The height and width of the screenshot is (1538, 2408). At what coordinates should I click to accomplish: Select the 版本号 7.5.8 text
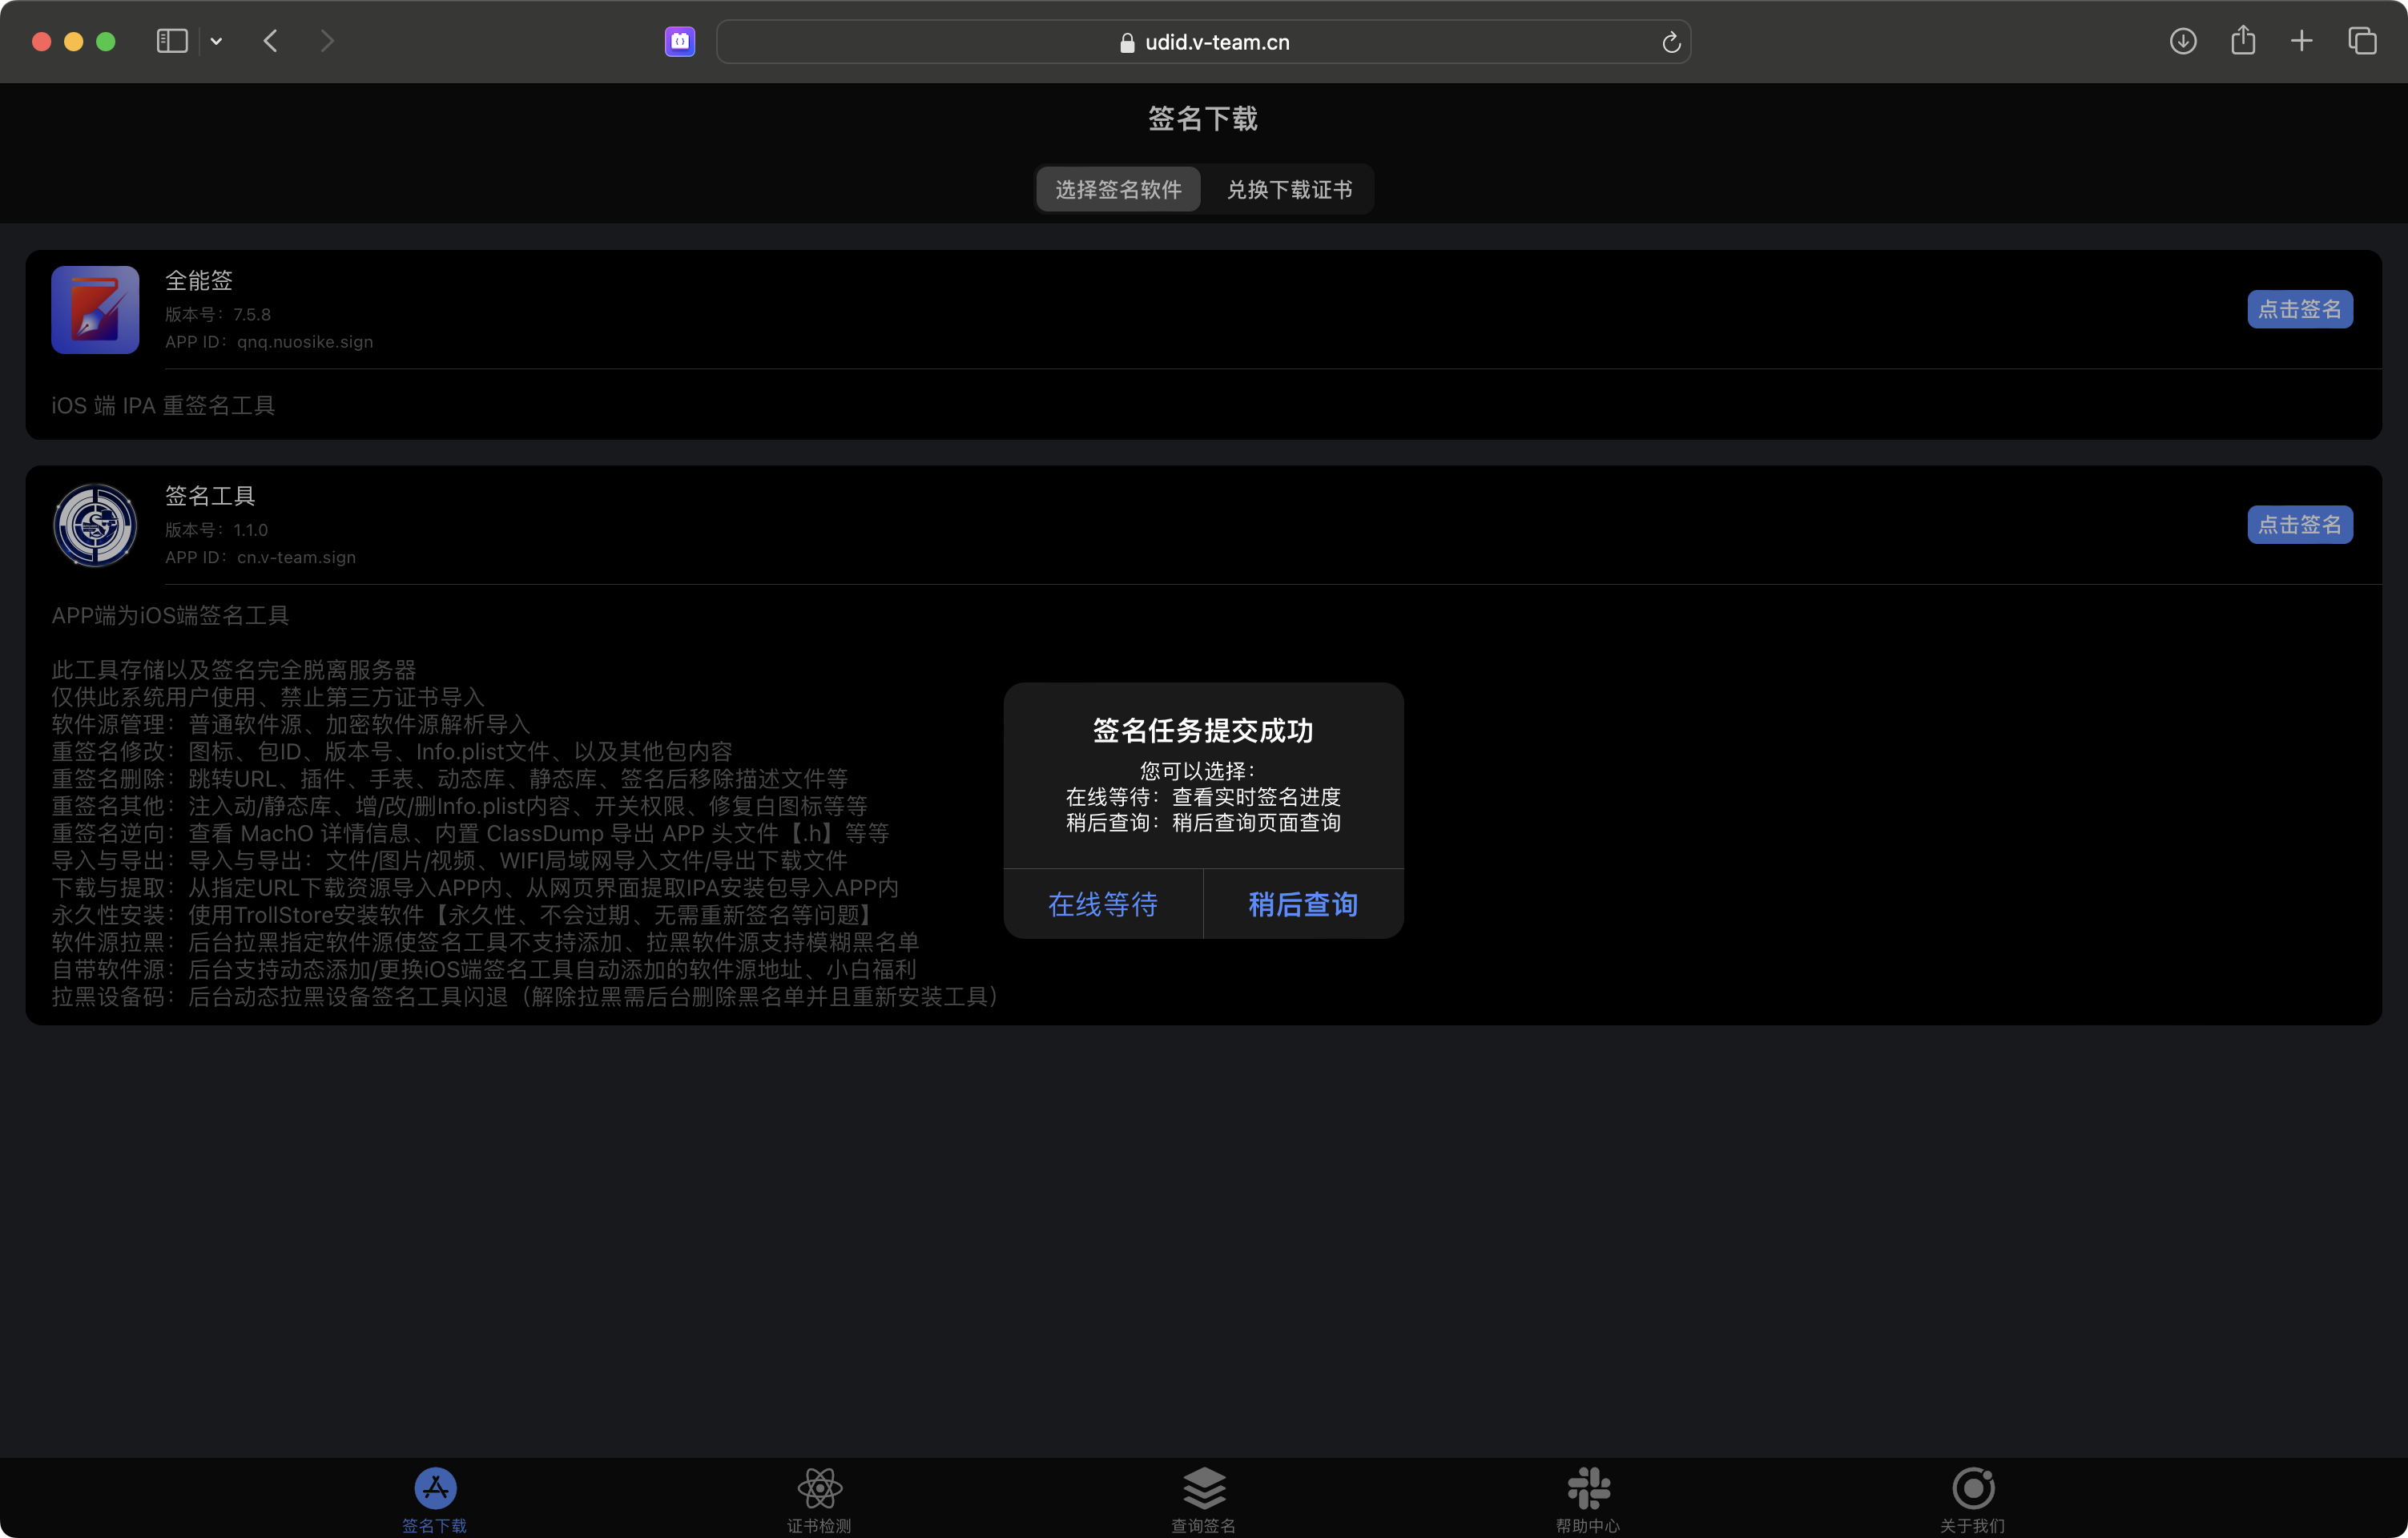(218, 315)
